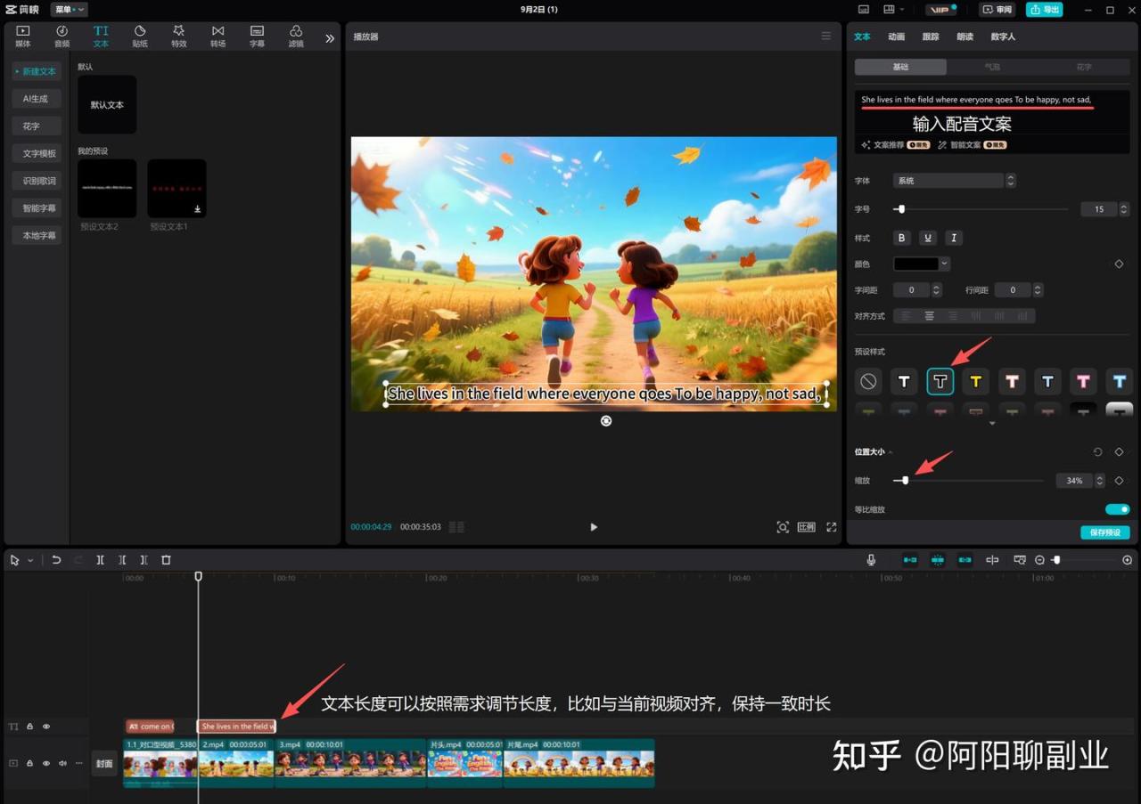This screenshot has height=804, width=1141.
Task: Toggle the 等比缩放 proportional scale switch
Action: [x=1117, y=509]
